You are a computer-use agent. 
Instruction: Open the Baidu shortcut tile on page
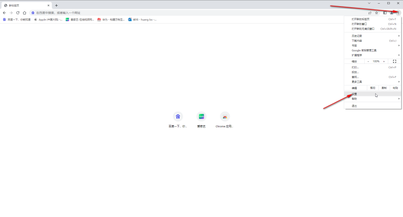(178, 120)
